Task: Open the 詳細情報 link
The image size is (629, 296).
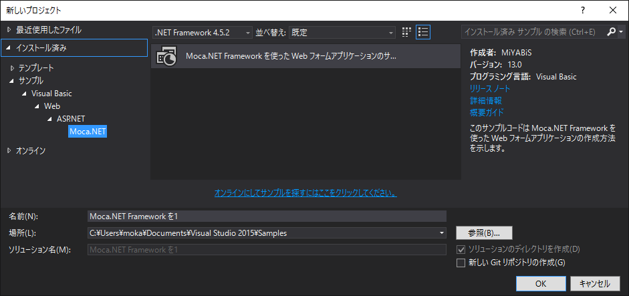Action: point(486,100)
